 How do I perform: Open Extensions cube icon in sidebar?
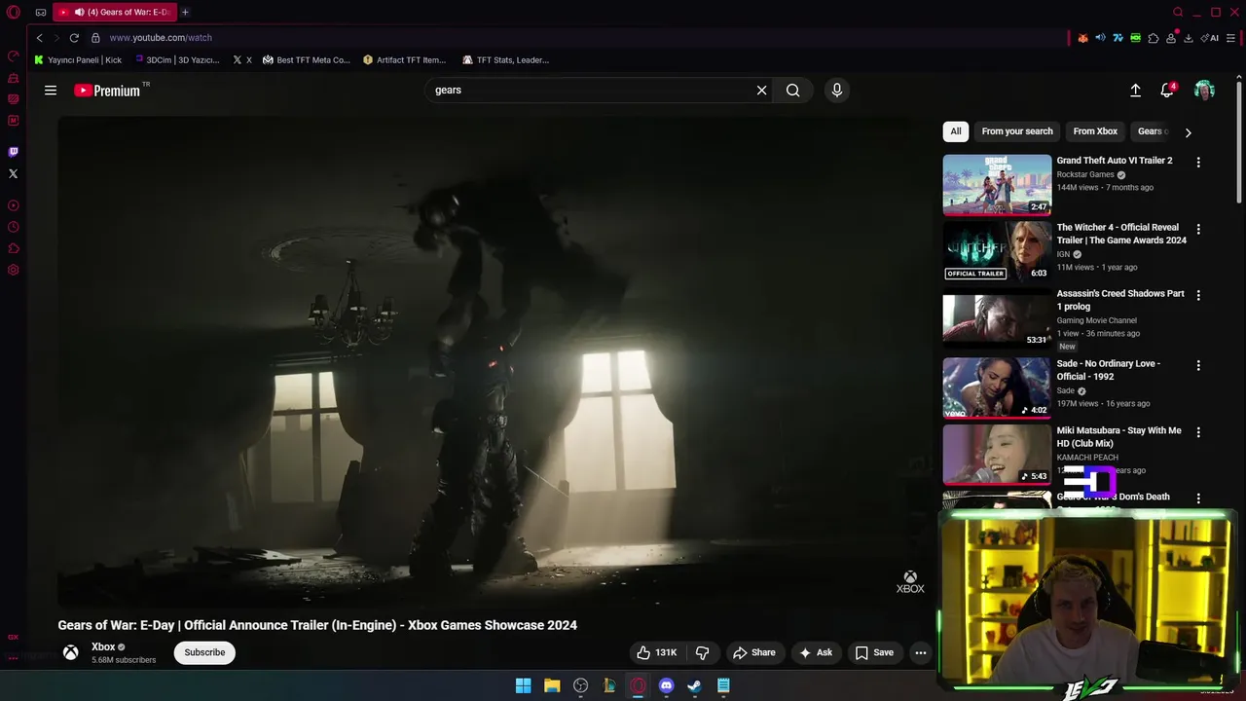[x=14, y=248]
